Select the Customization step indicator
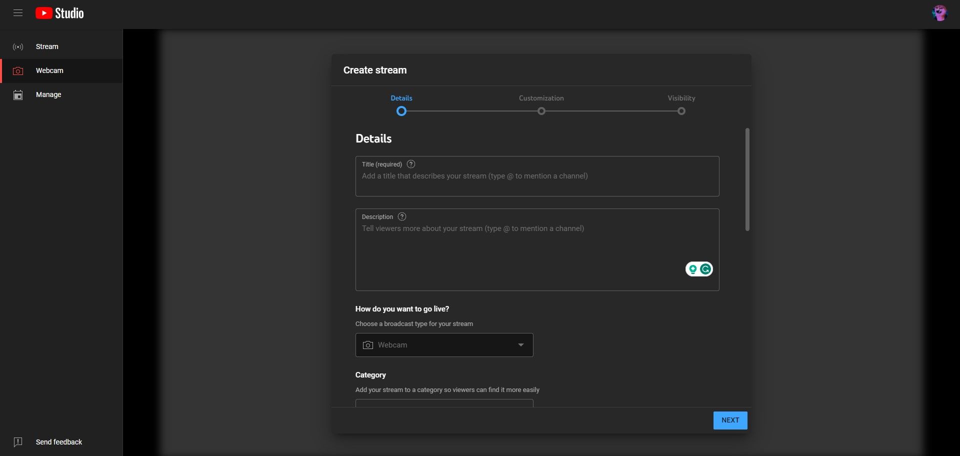The height and width of the screenshot is (456, 960). tap(541, 111)
